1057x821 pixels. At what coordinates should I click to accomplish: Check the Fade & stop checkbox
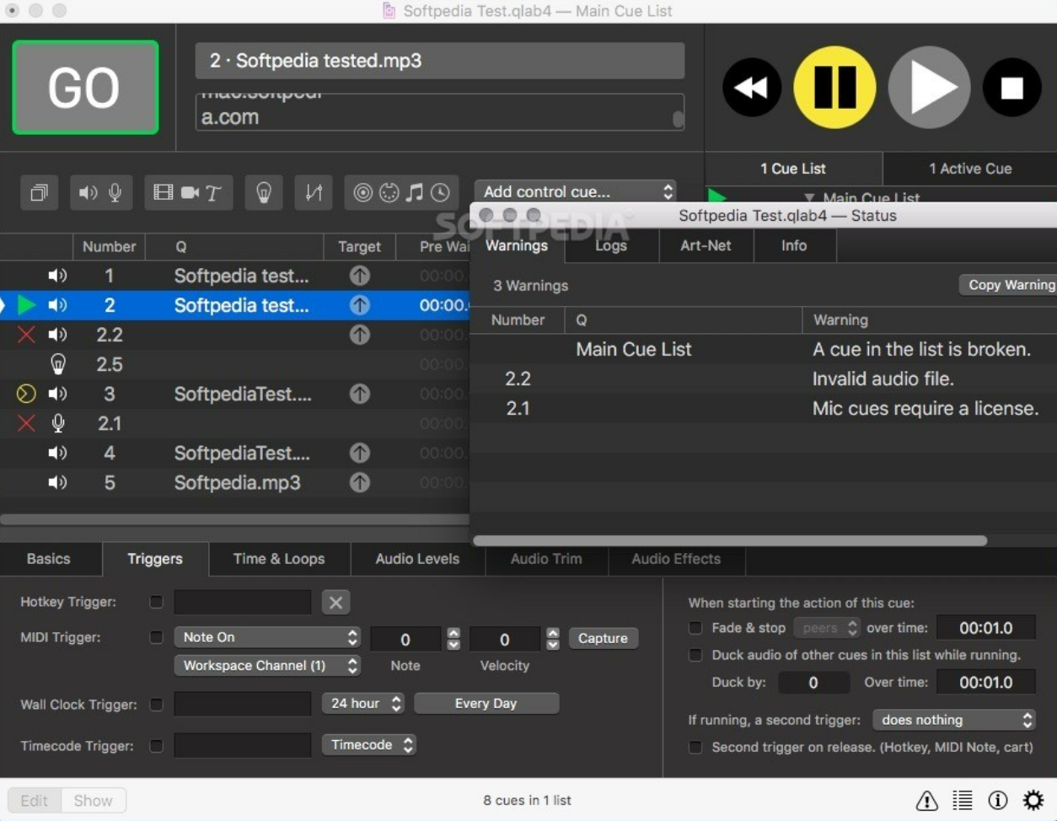(x=695, y=628)
